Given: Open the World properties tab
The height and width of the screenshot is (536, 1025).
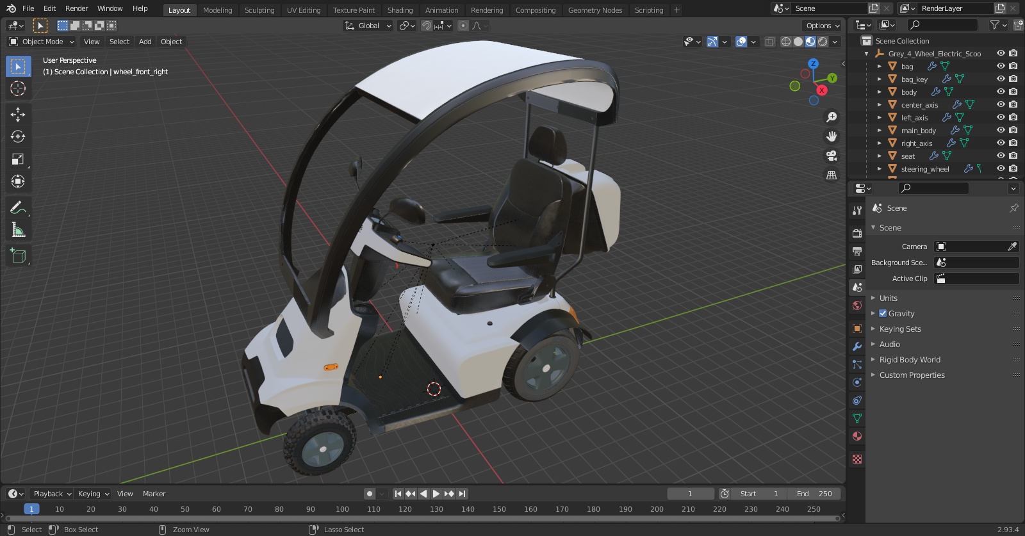Looking at the screenshot, I should (857, 305).
